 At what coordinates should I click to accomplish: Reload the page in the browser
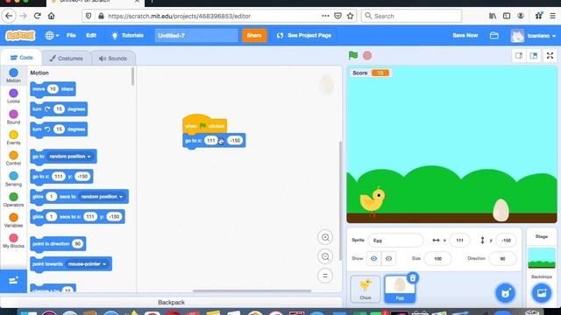37,16
